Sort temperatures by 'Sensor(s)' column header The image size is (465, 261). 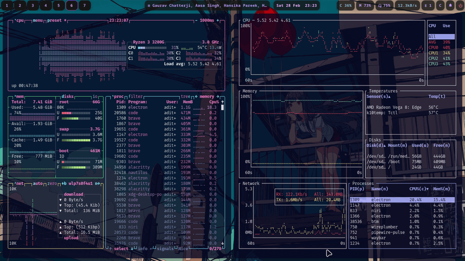click(x=379, y=97)
